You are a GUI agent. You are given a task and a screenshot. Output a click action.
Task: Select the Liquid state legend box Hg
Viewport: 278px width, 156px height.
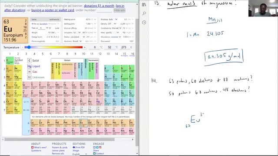30,66
